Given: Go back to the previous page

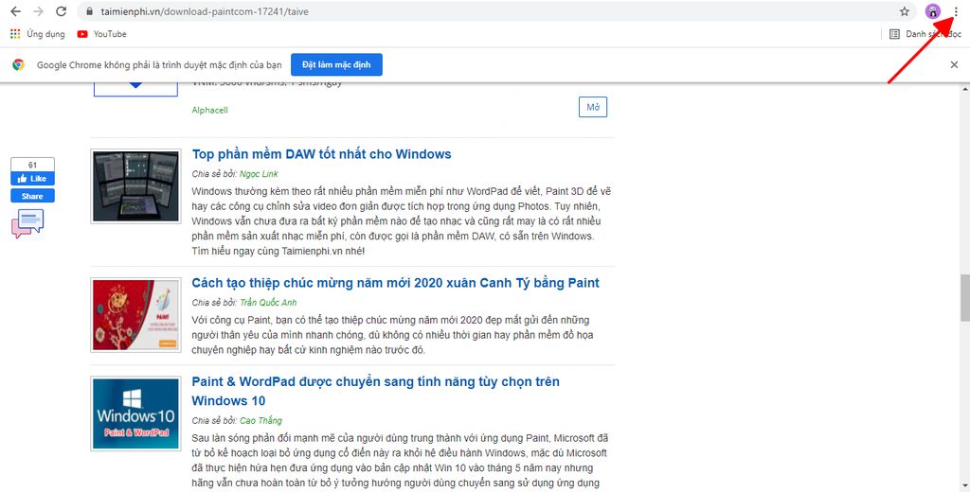Looking at the screenshot, I should [15, 11].
